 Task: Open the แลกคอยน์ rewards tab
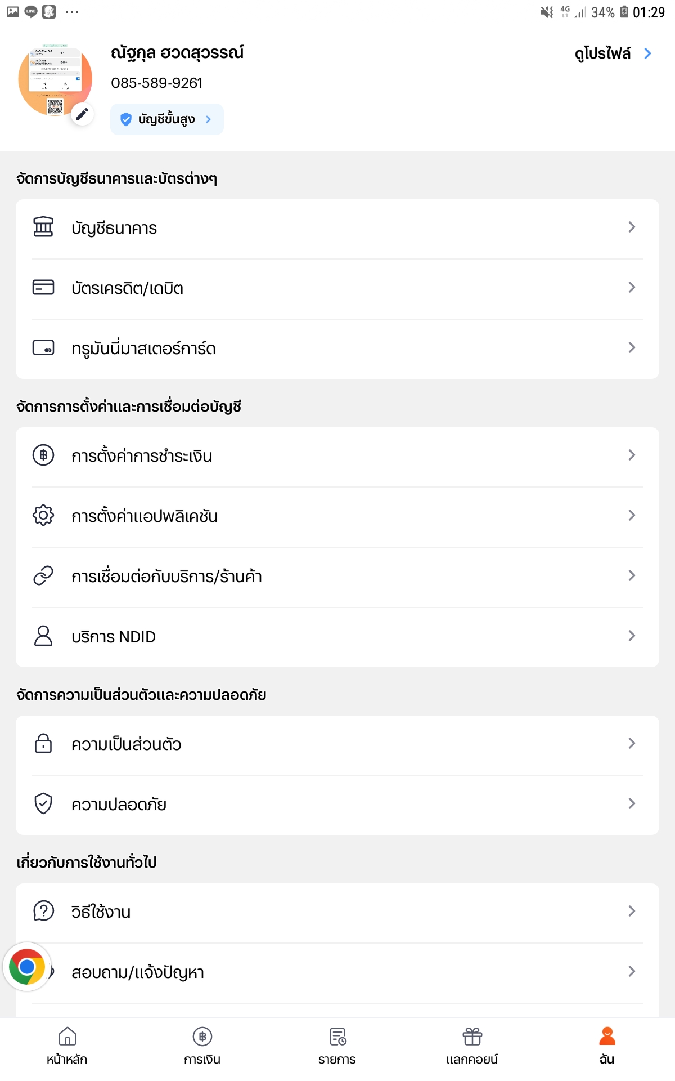[472, 1044]
